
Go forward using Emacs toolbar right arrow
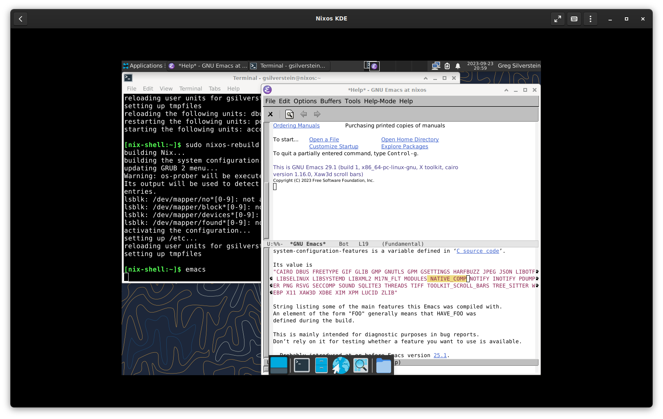317,114
